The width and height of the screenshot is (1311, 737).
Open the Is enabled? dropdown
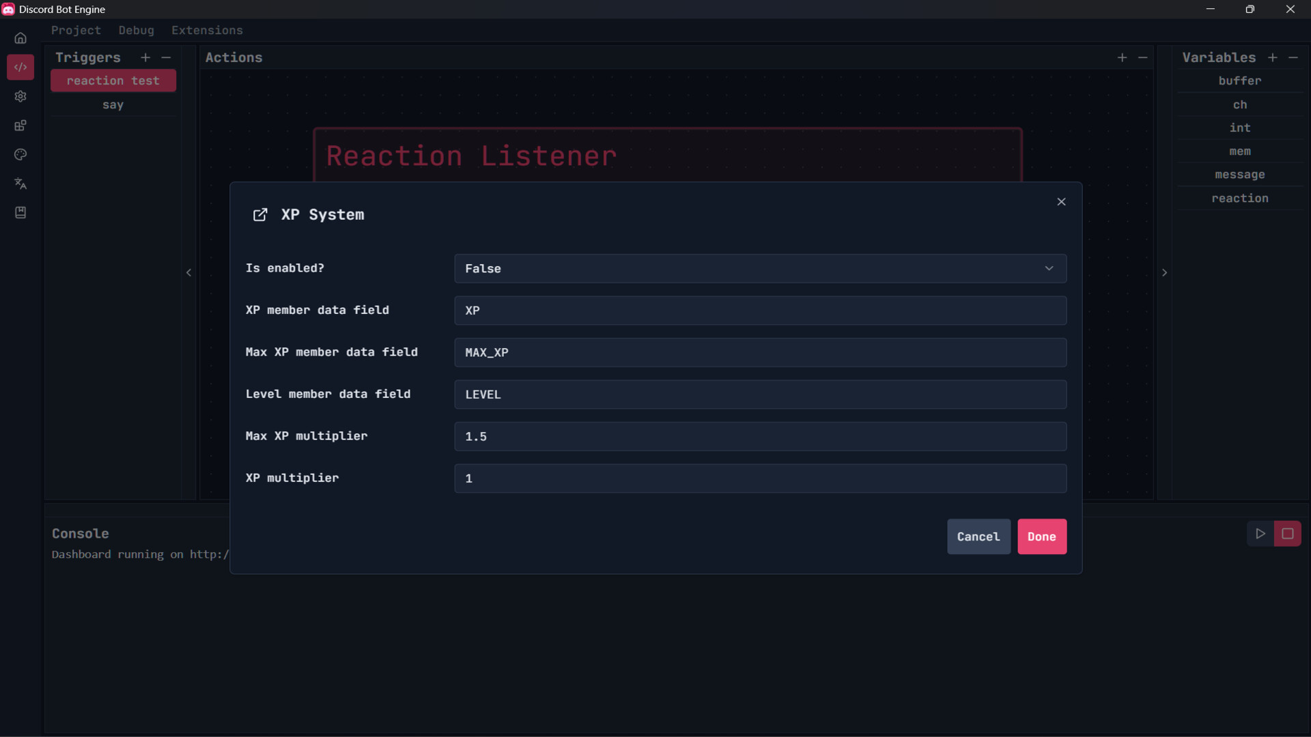point(760,268)
